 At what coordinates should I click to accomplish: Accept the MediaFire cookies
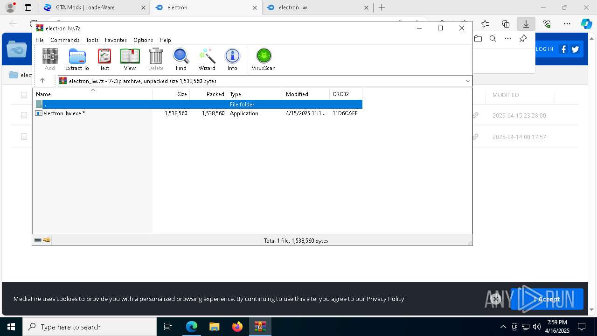pos(547,299)
